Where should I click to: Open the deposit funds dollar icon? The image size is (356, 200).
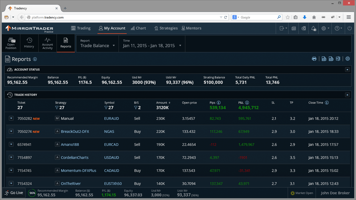coord(304,28)
